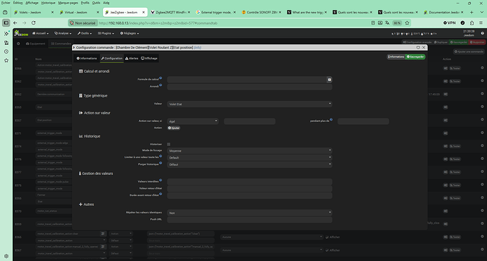
Task: Open the formula picker icon beside Formule de calcul
Action: point(329,80)
